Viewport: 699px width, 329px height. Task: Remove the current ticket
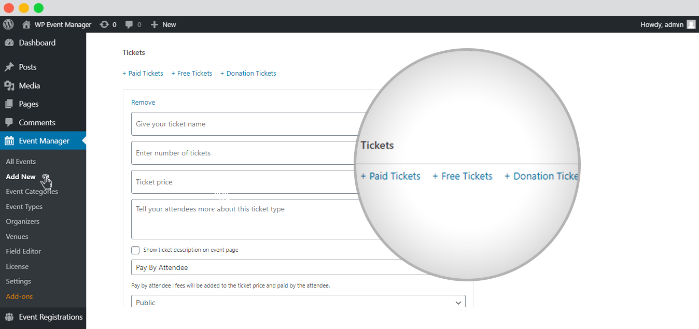coord(143,103)
